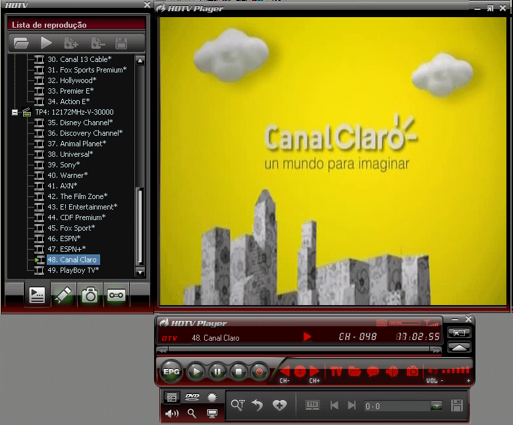Open the snapshots tab with the camera icon
The width and height of the screenshot is (513, 425).
[90, 295]
